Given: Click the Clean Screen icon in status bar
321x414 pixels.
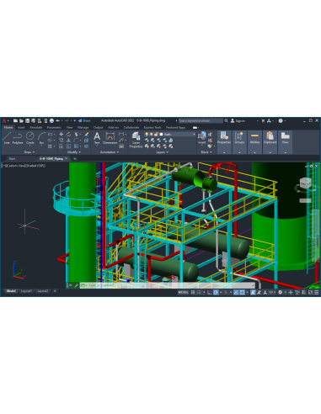Looking at the screenshot, I should [x=310, y=292].
